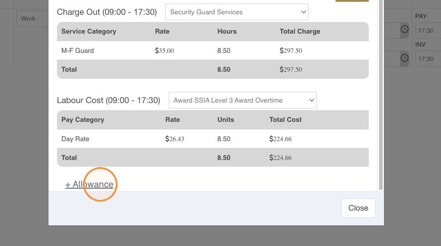Image resolution: width=441 pixels, height=246 pixels.
Task: Click the + Allowance link
Action: coord(89,185)
